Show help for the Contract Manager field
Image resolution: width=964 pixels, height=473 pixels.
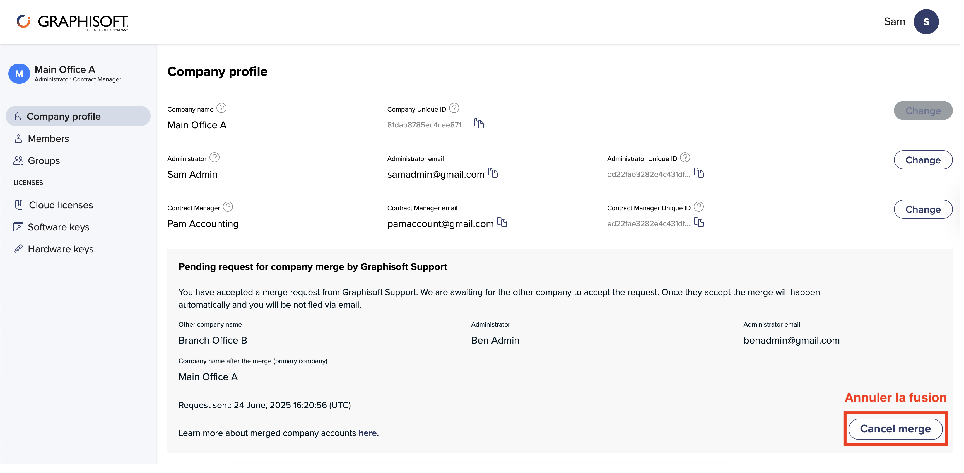pyautogui.click(x=228, y=207)
